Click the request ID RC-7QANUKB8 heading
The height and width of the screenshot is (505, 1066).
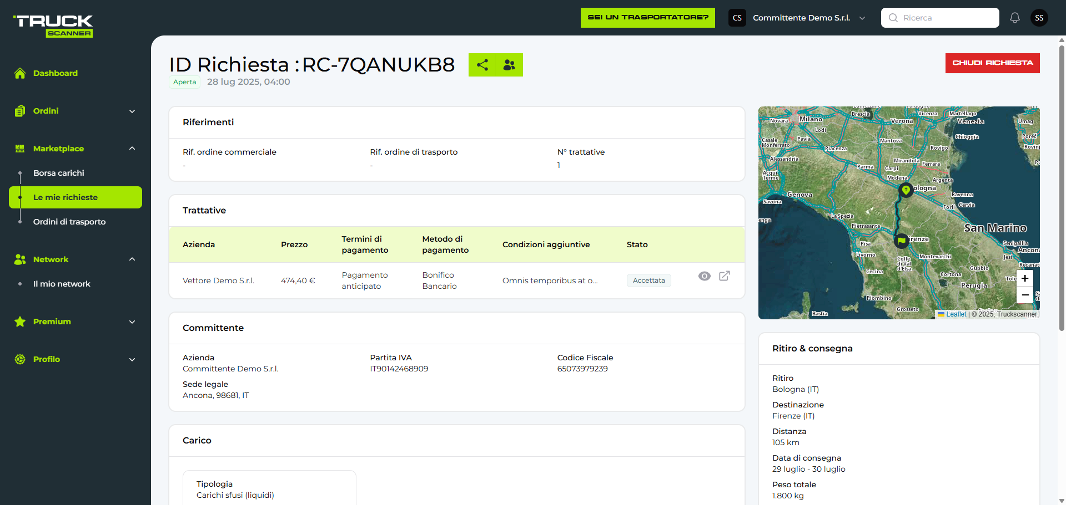click(x=378, y=65)
